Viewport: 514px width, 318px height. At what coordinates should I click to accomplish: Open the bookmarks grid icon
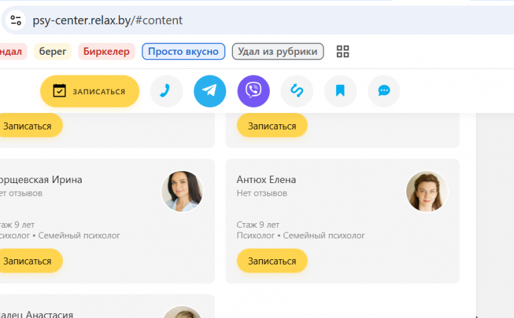point(343,51)
